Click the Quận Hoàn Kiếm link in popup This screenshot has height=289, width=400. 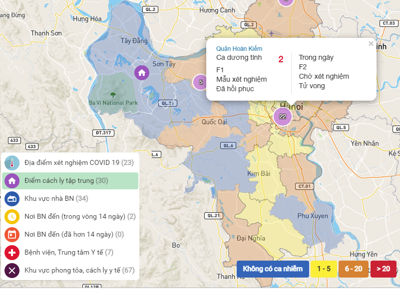pos(239,49)
